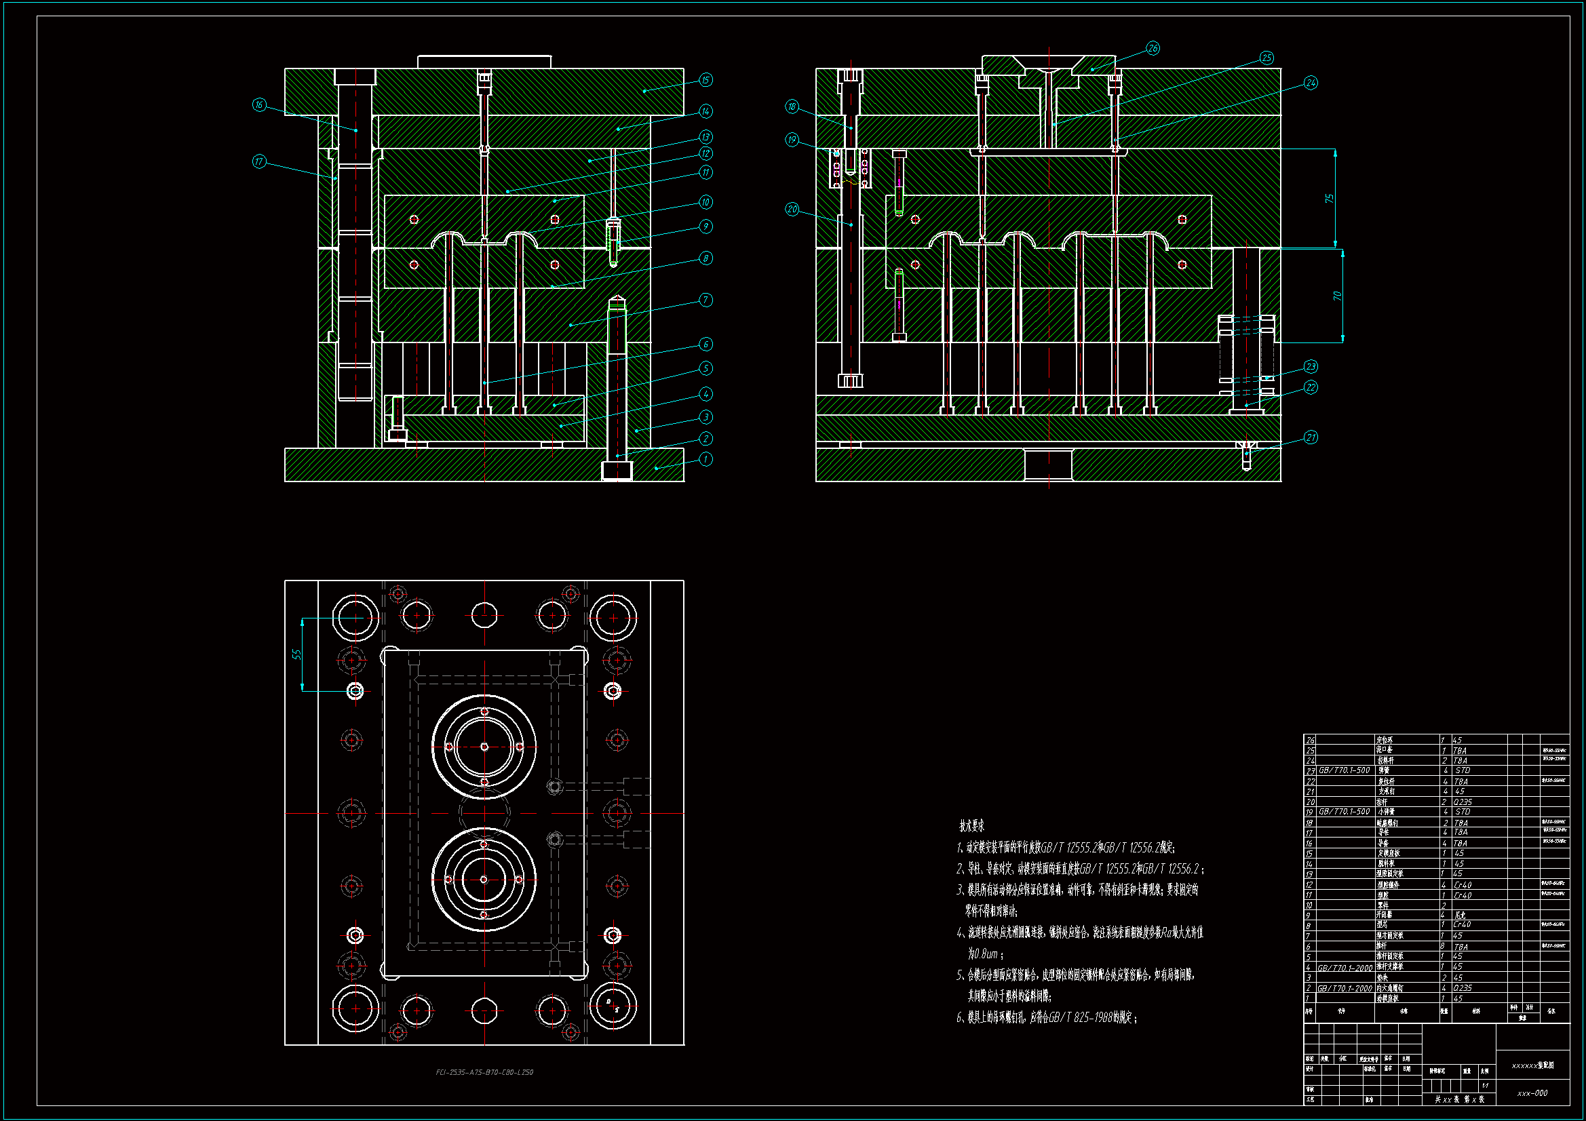Viewport: 1586px width, 1121px height.
Task: Click the 75 vertical dimension text
Action: click(1329, 198)
